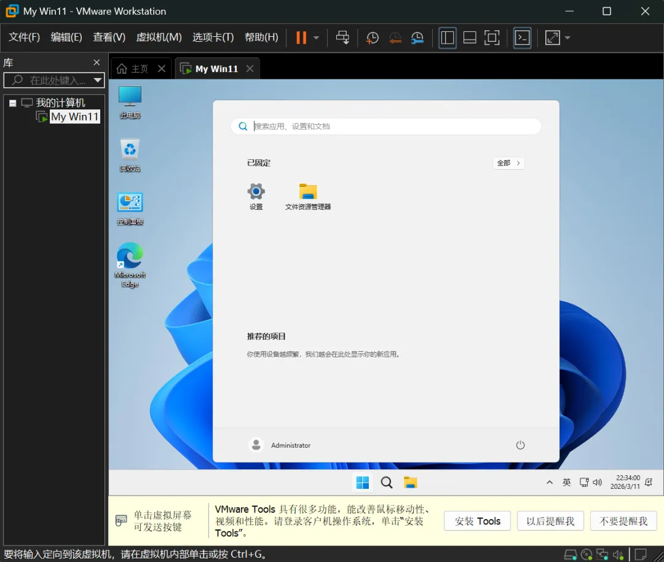
Task: Close the 库 library panel
Action: [97, 63]
